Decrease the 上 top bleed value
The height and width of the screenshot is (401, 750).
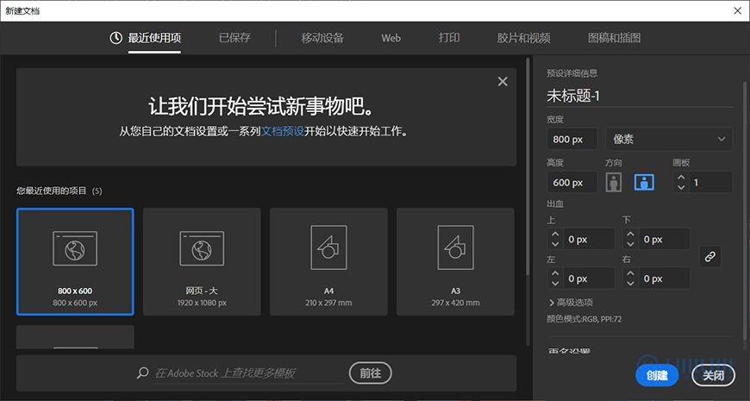click(555, 244)
